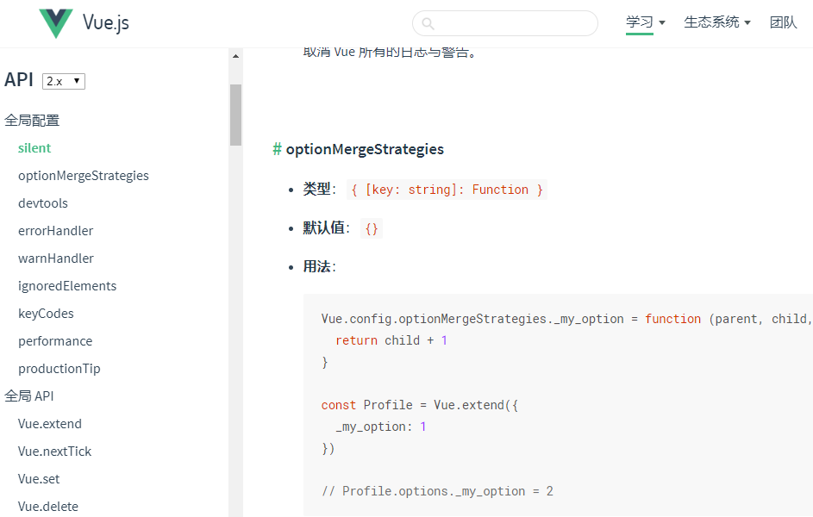Screen dimensions: 813x517
Task: Expand the 生态系统 navigation menu
Action: click(x=716, y=22)
